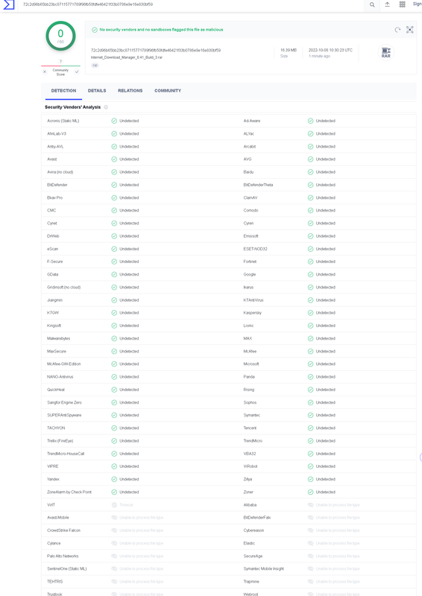Vote harmless with community score check icon

77,72
